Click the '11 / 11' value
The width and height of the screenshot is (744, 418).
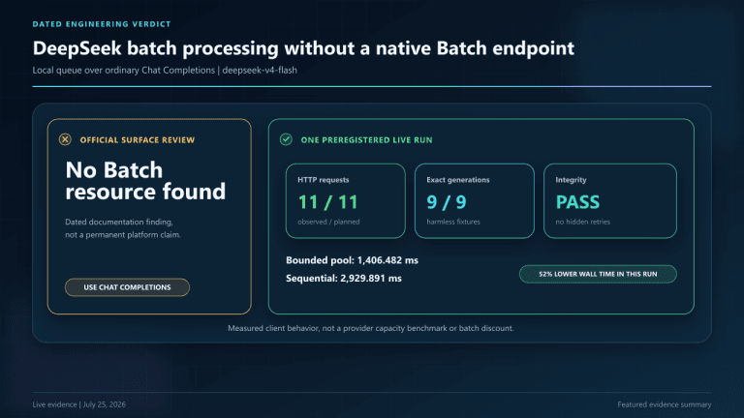coord(327,202)
